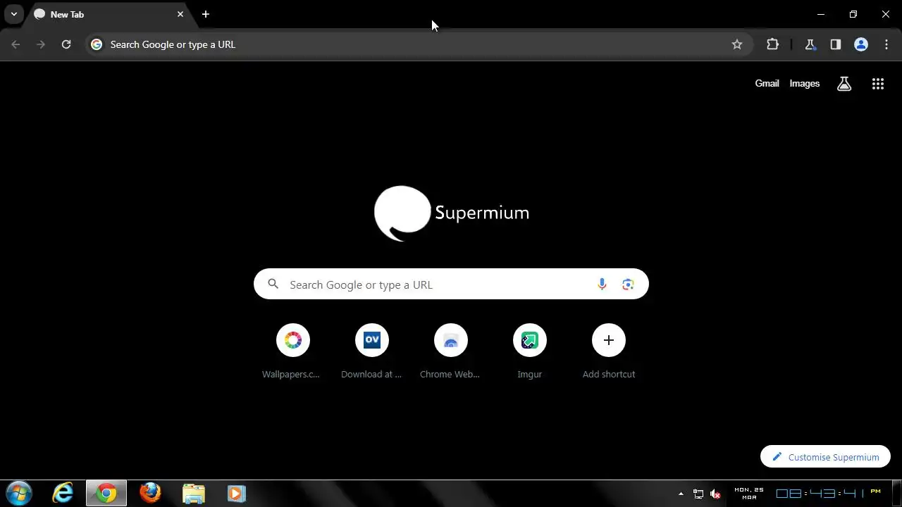902x507 pixels.
Task: Click the browser forward arrow
Action: 41,44
